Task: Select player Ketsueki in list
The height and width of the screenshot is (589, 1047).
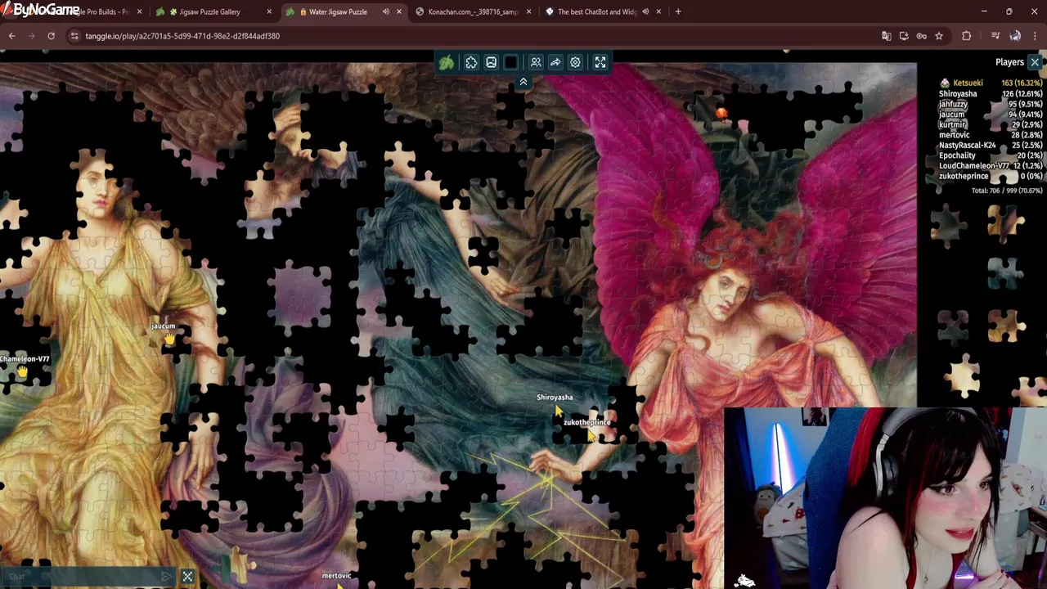Action: pyautogui.click(x=968, y=83)
